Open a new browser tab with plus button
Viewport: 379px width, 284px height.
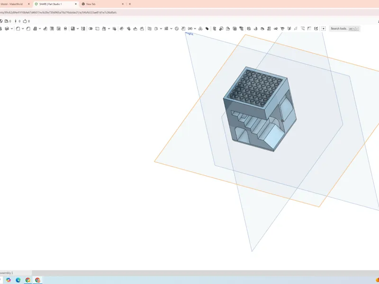(130, 4)
